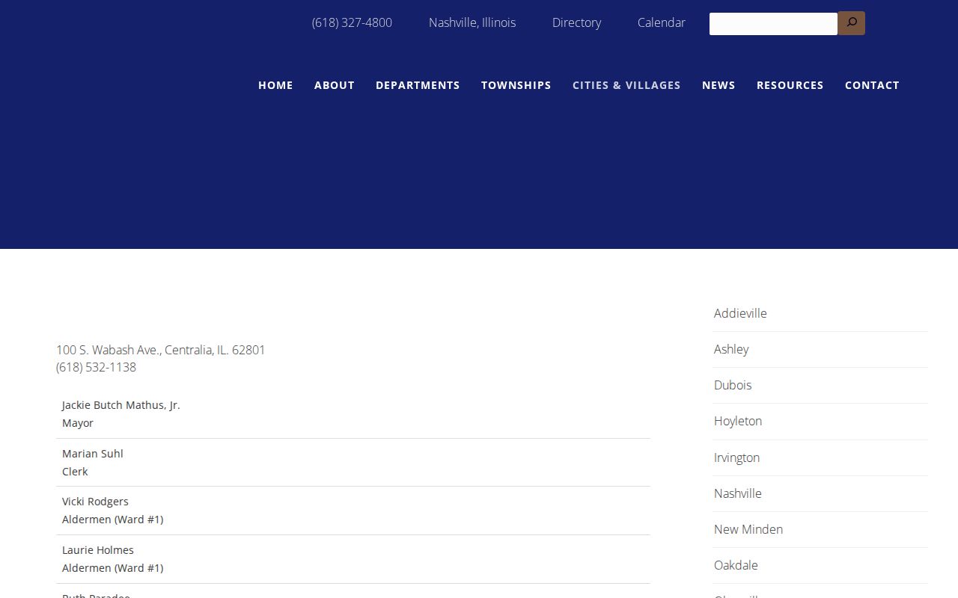The height and width of the screenshot is (598, 958).
Task: Click the name Marian Suhl
Action: [x=93, y=454]
